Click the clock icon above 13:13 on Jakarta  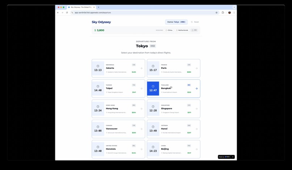coord(98,66)
